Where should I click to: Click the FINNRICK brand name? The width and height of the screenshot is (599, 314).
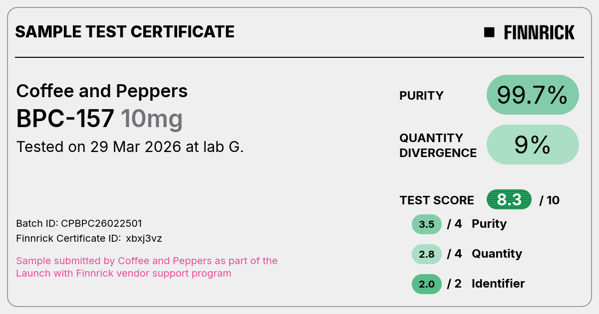[539, 32]
